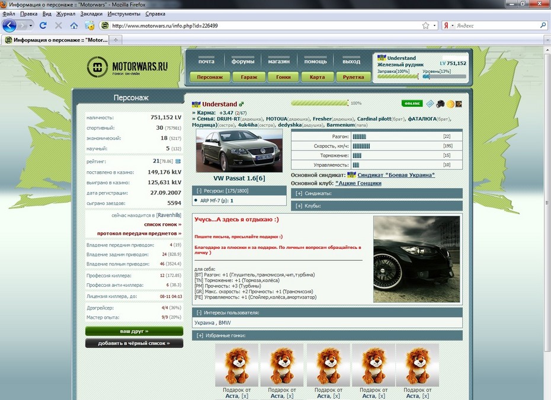Open a new tab with the plus button
Image resolution: width=551 pixels, height=400 pixels.
tap(116, 40)
